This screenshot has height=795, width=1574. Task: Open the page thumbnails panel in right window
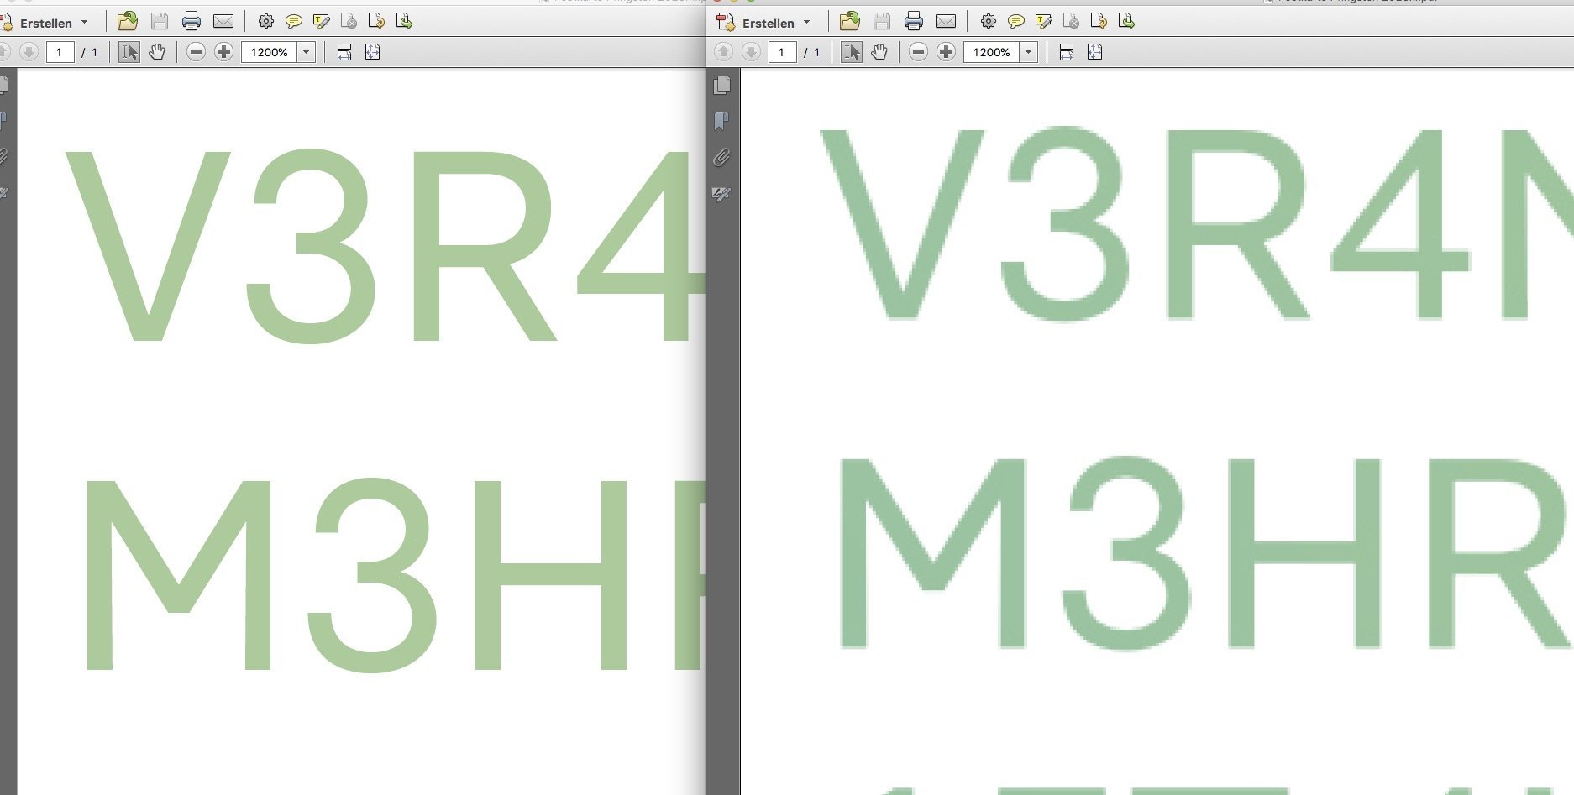point(721,86)
